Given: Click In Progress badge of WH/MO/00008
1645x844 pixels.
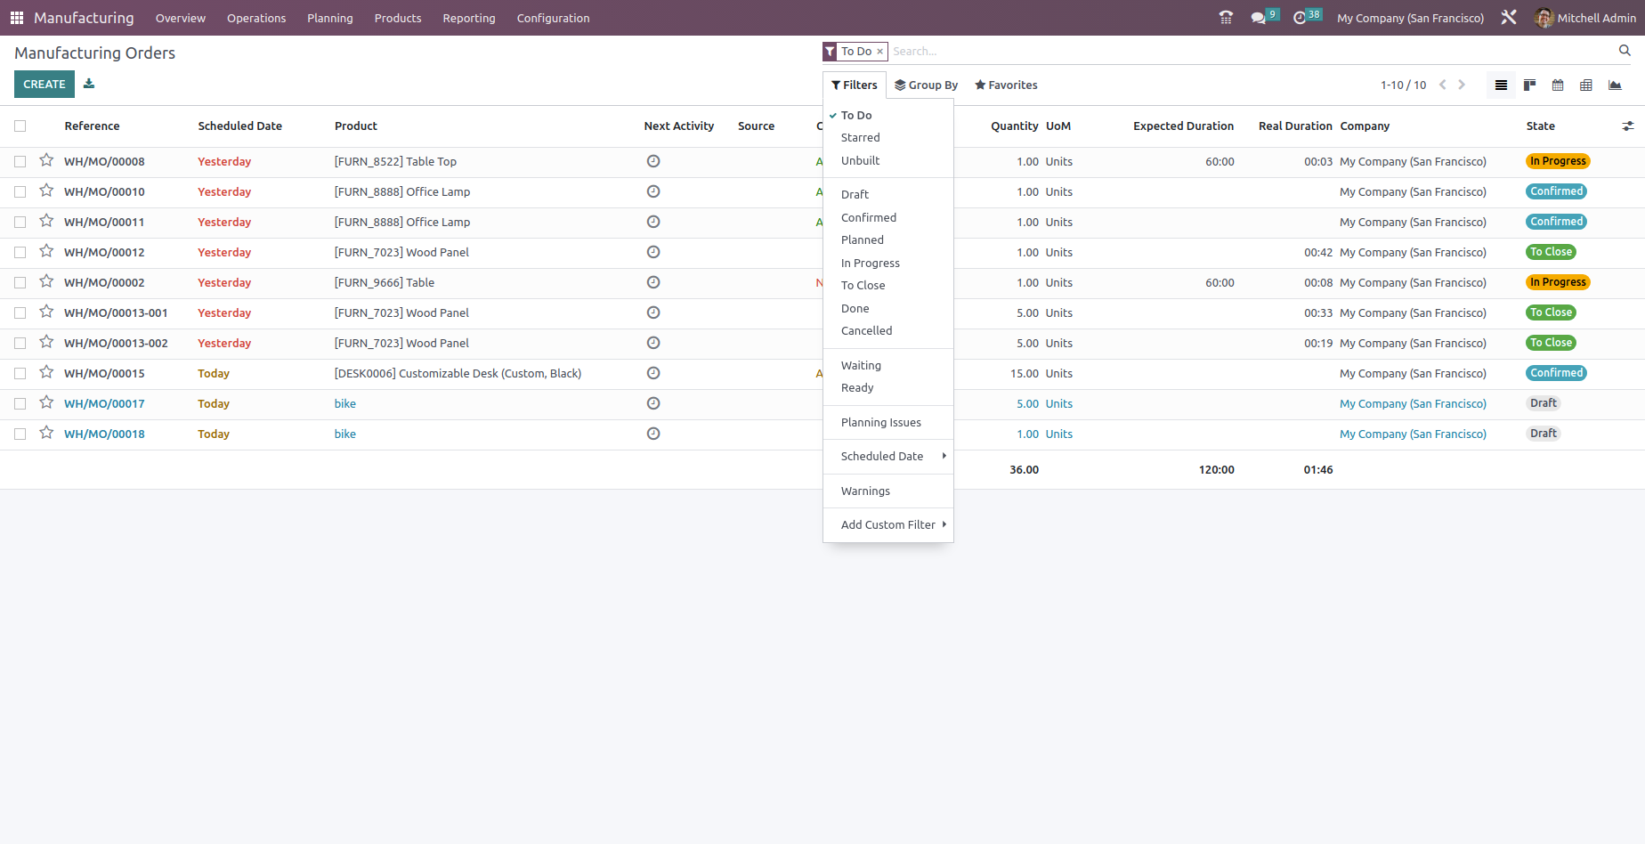Looking at the screenshot, I should [1558, 161].
